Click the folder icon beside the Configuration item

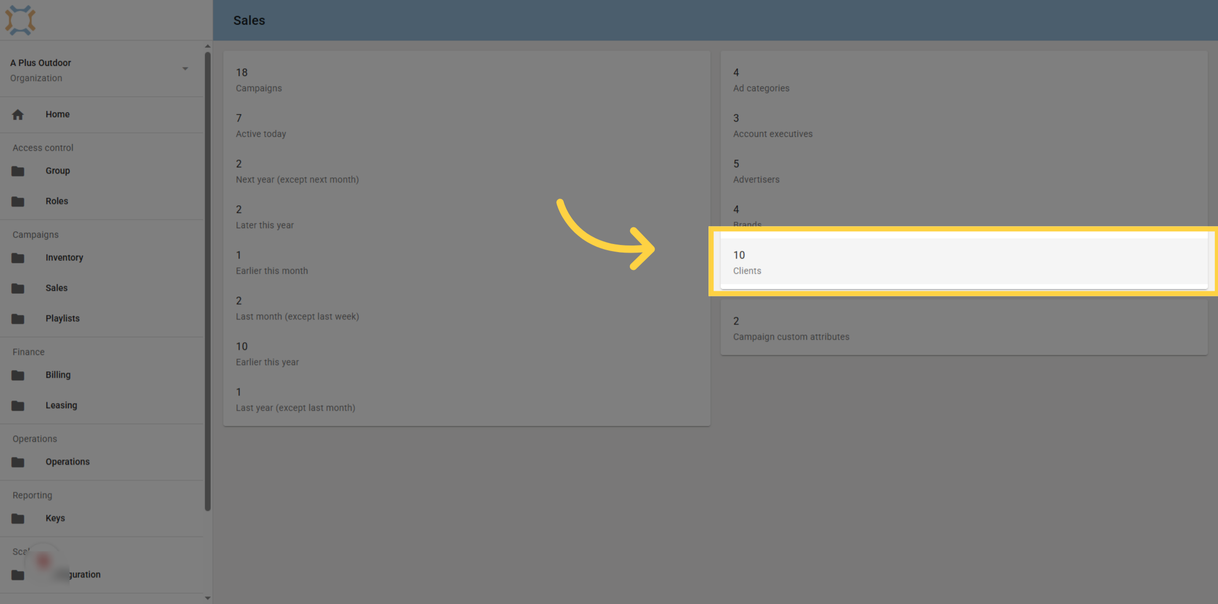click(18, 575)
